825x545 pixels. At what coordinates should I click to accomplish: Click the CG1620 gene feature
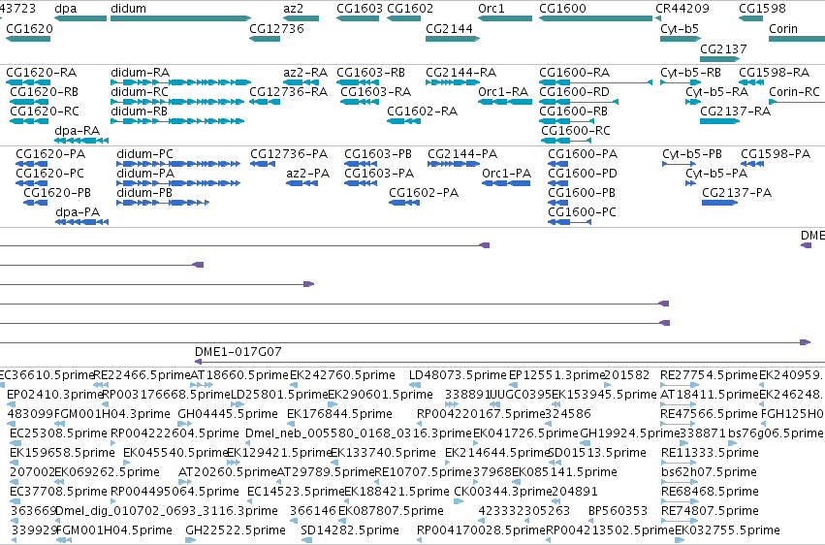[x=28, y=39]
